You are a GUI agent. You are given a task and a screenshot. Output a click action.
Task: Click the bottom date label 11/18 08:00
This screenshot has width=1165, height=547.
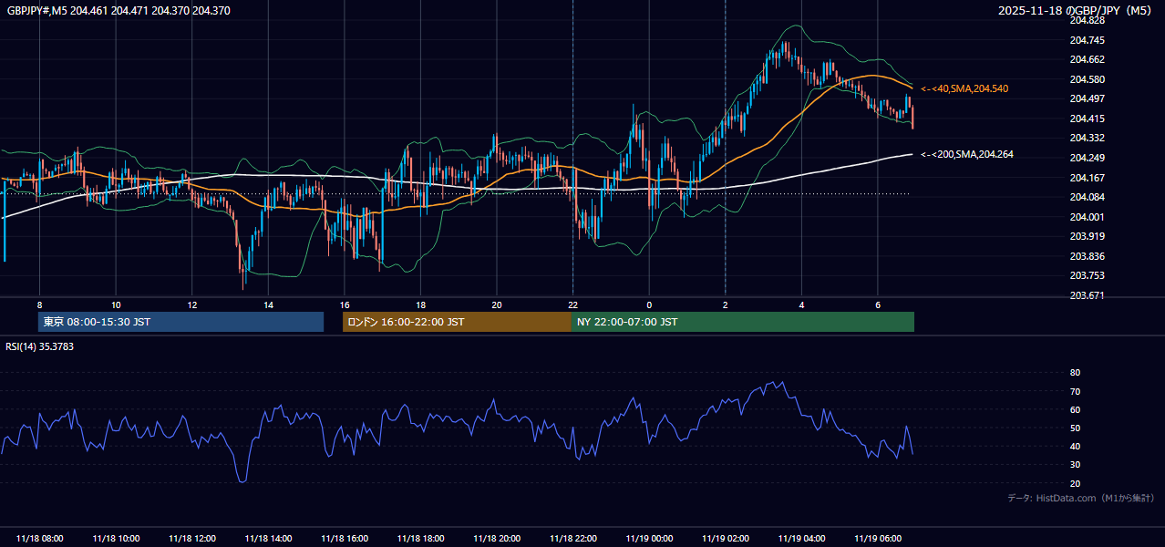point(39,539)
